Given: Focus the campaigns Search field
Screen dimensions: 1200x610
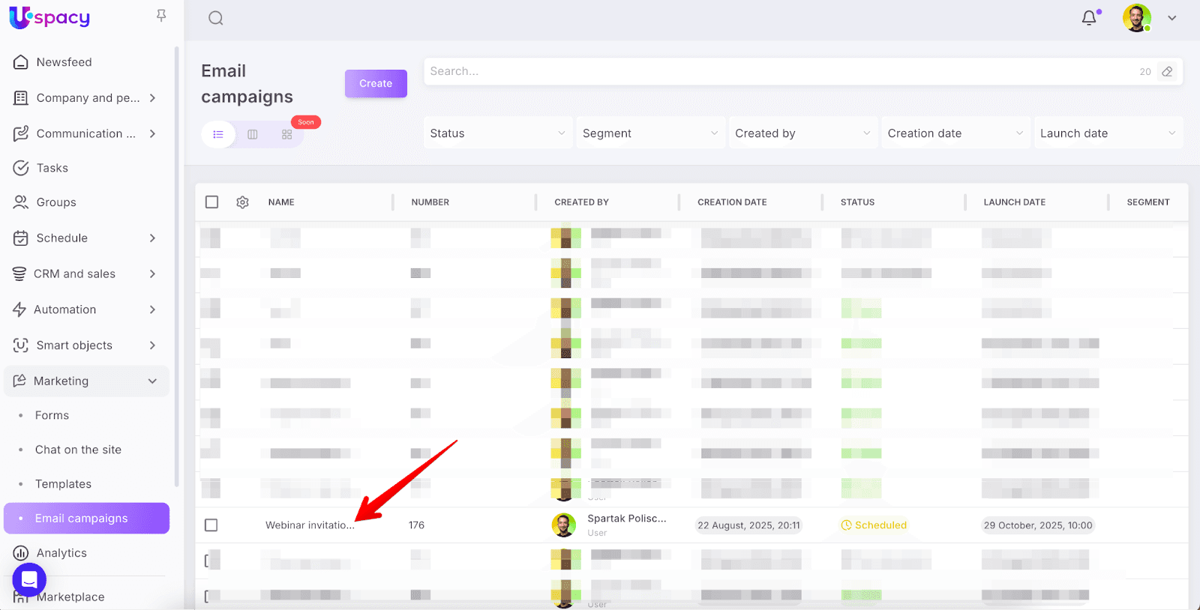Looking at the screenshot, I should point(780,72).
